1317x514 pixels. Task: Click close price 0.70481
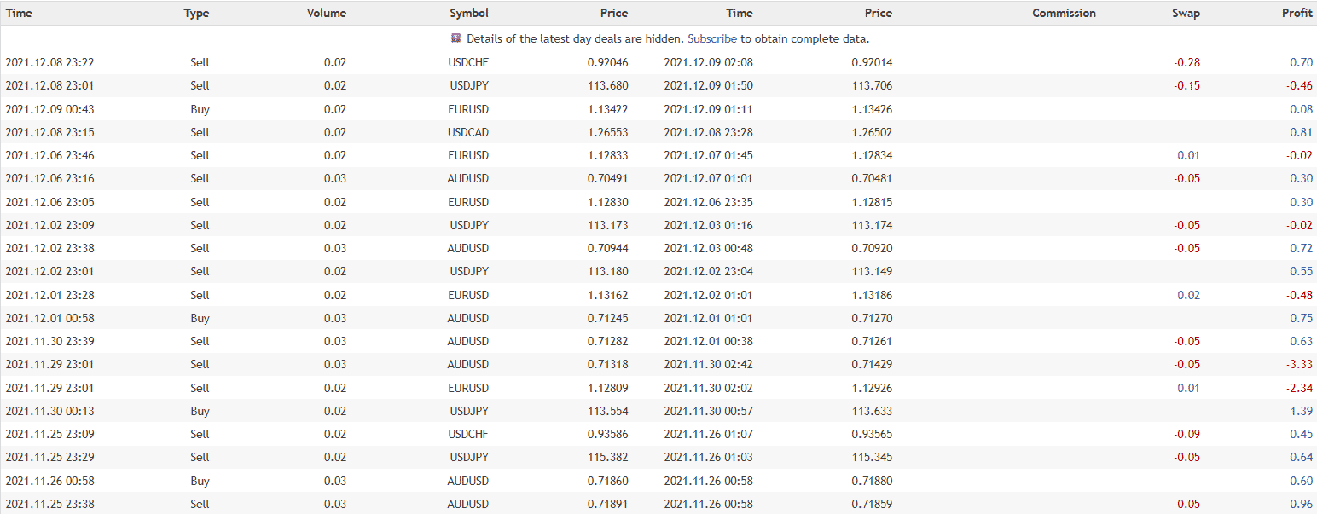[872, 178]
